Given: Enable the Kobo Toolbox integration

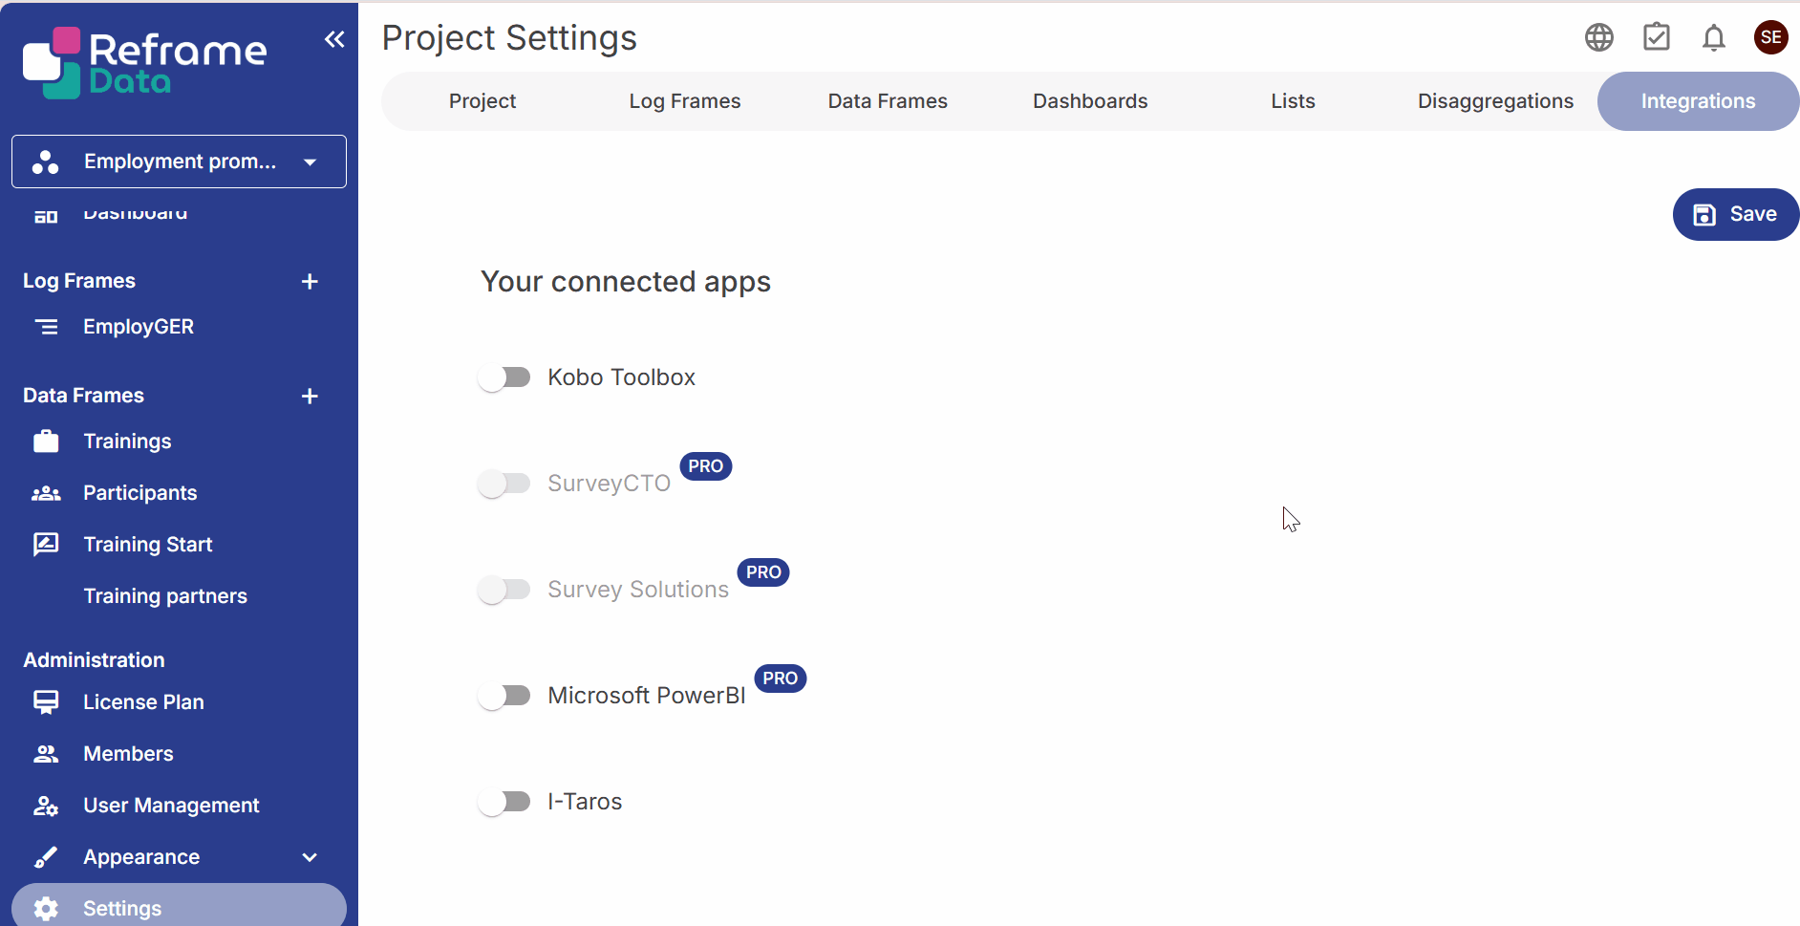Looking at the screenshot, I should 504,377.
